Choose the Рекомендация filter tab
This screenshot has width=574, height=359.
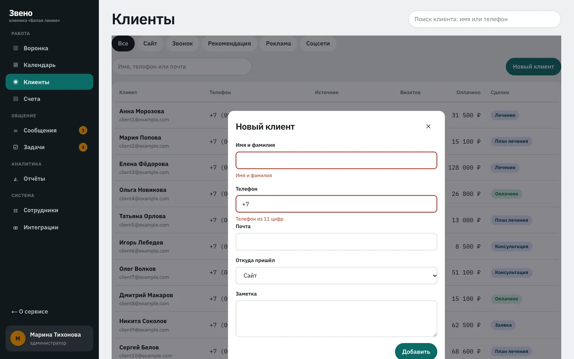click(x=230, y=43)
